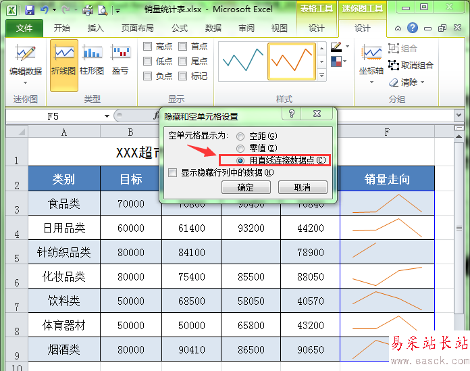Click the vertical scrollbar up arrow
This screenshot has height=371, width=470.
coord(459,137)
